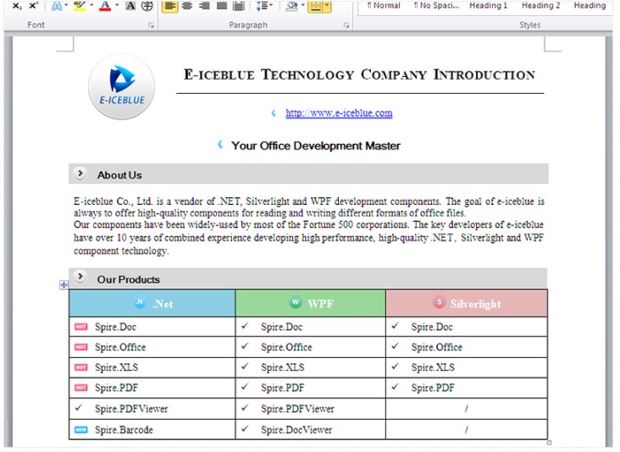
Task: Click the document title heading text
Action: point(359,74)
